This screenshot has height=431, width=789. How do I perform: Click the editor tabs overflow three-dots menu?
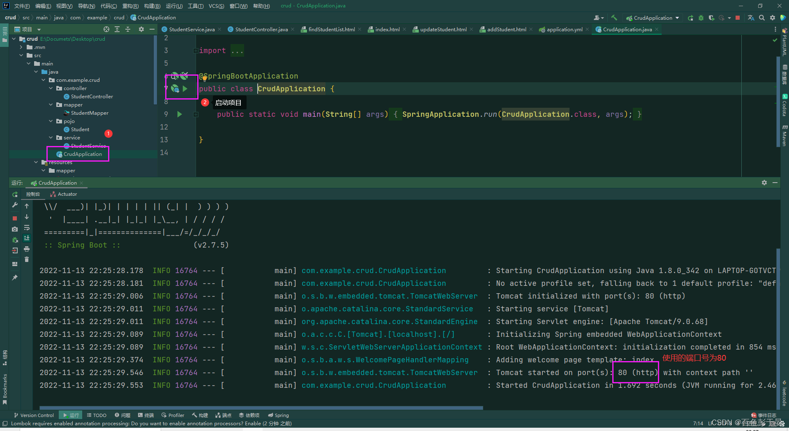click(x=775, y=29)
